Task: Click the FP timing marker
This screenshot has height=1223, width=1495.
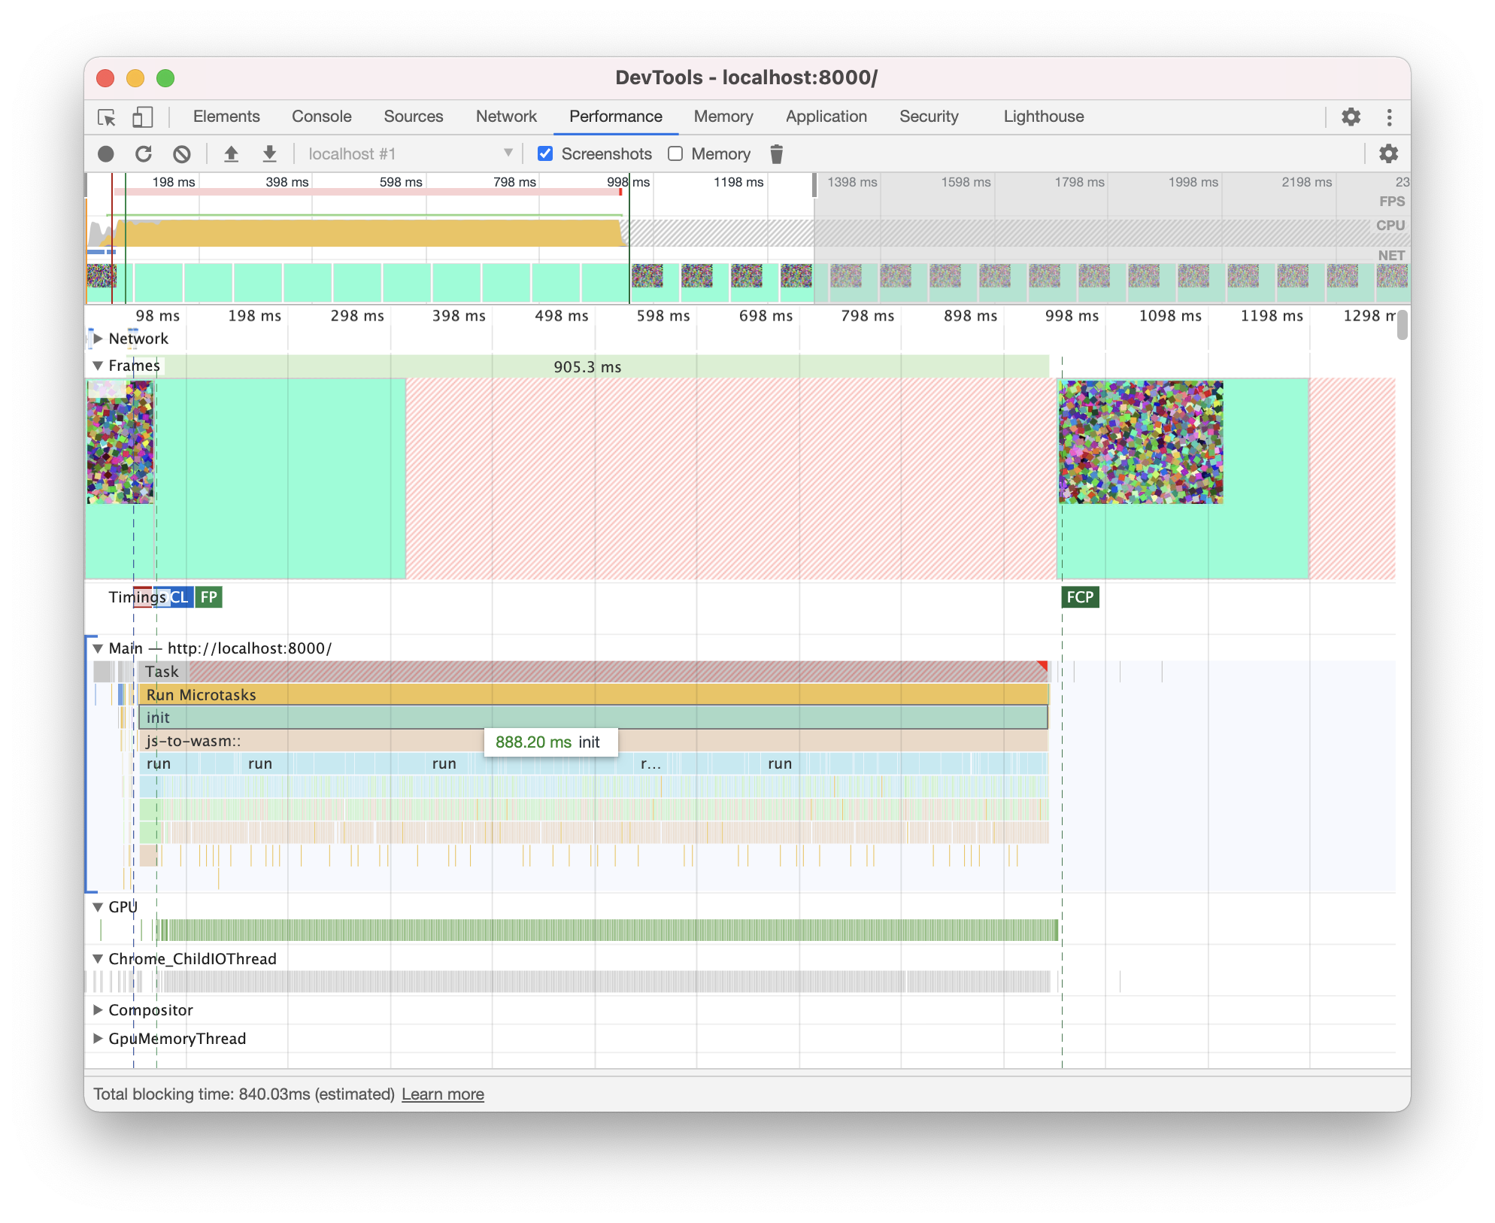Action: 208,597
